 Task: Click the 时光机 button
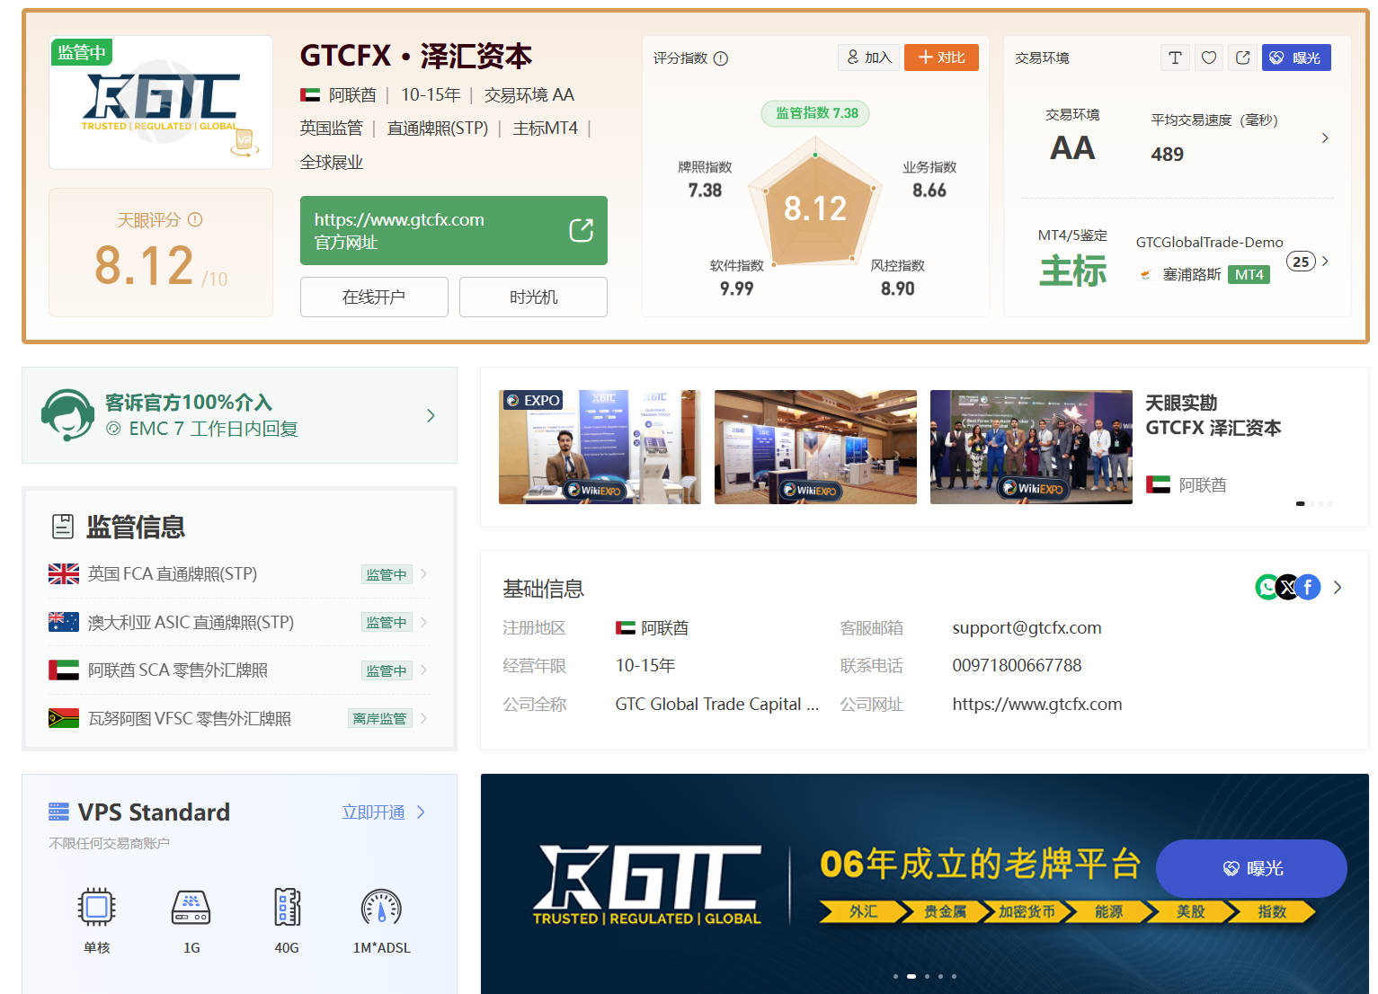[x=533, y=297]
